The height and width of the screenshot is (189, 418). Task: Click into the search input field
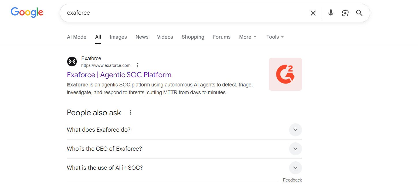point(185,13)
